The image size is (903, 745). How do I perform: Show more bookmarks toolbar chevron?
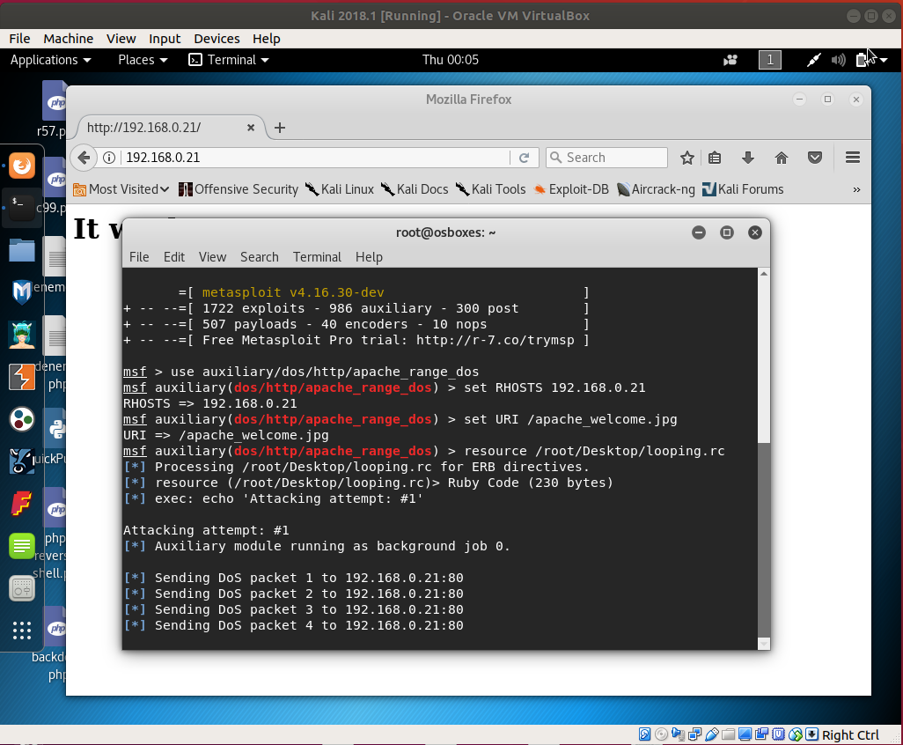[x=856, y=189]
